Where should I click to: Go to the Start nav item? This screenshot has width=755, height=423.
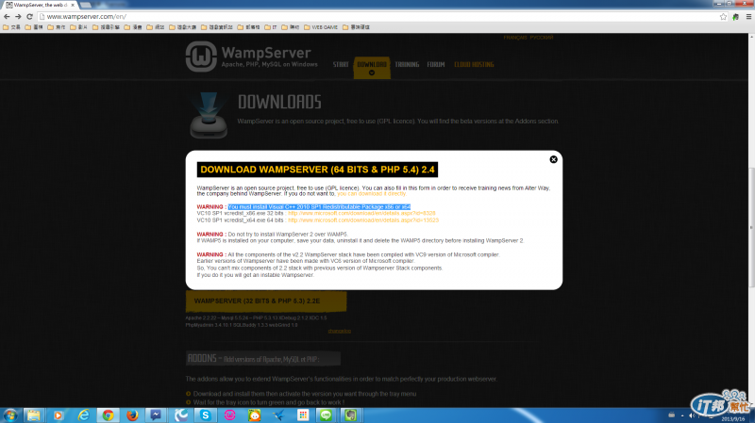coord(341,64)
